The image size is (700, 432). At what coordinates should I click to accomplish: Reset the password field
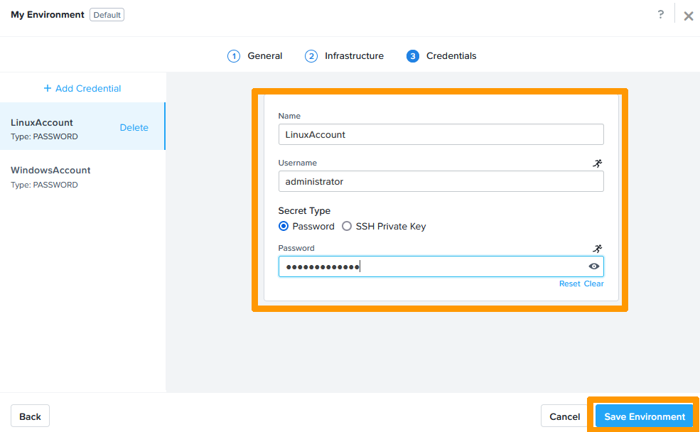click(x=569, y=283)
